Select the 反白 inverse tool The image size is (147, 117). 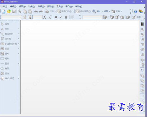(x=5, y=74)
